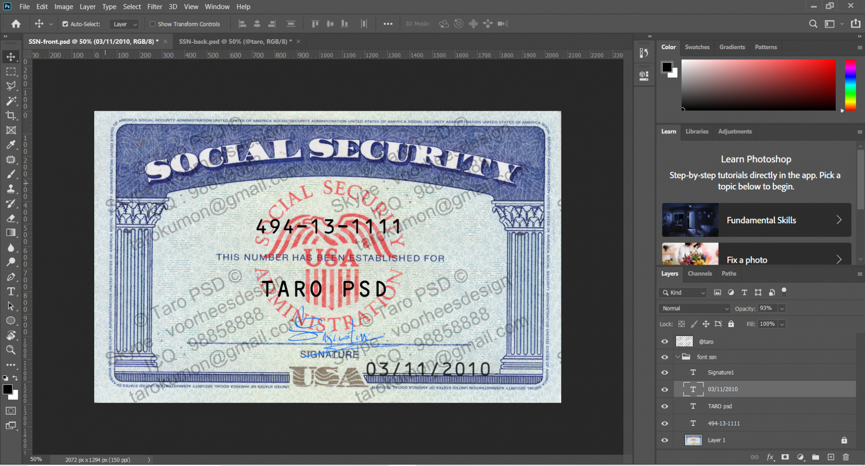865x466 pixels.
Task: Hide the @taro layer
Action: click(x=665, y=341)
